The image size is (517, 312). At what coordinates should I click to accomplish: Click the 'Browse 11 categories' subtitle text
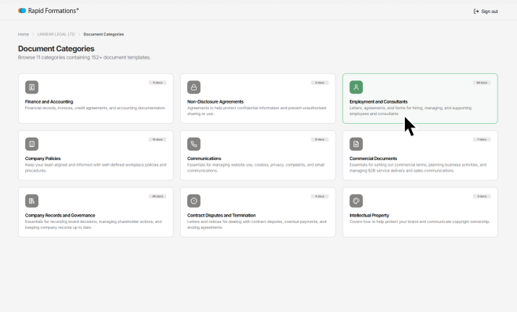click(85, 57)
